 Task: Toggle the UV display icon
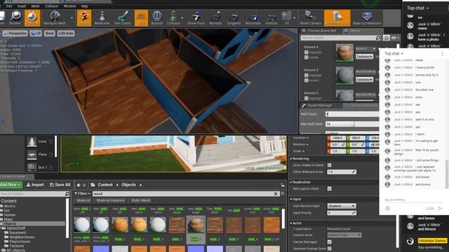tap(287, 17)
